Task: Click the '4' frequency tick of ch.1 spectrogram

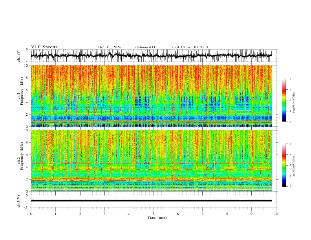Action: coord(28,102)
